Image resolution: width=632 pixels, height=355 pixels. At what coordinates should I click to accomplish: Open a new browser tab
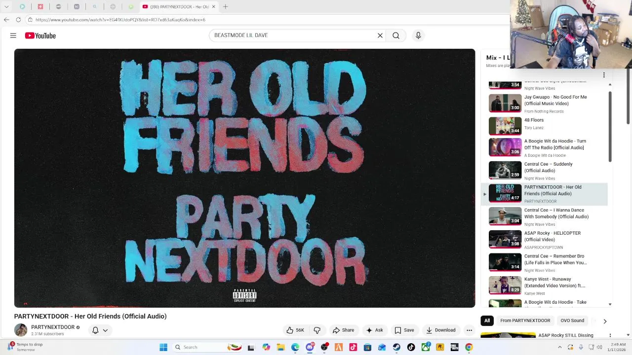click(225, 6)
